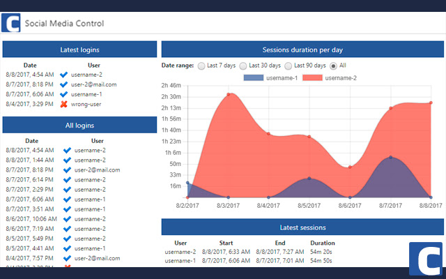Click the End column header in Latest sessions

[x=280, y=243]
